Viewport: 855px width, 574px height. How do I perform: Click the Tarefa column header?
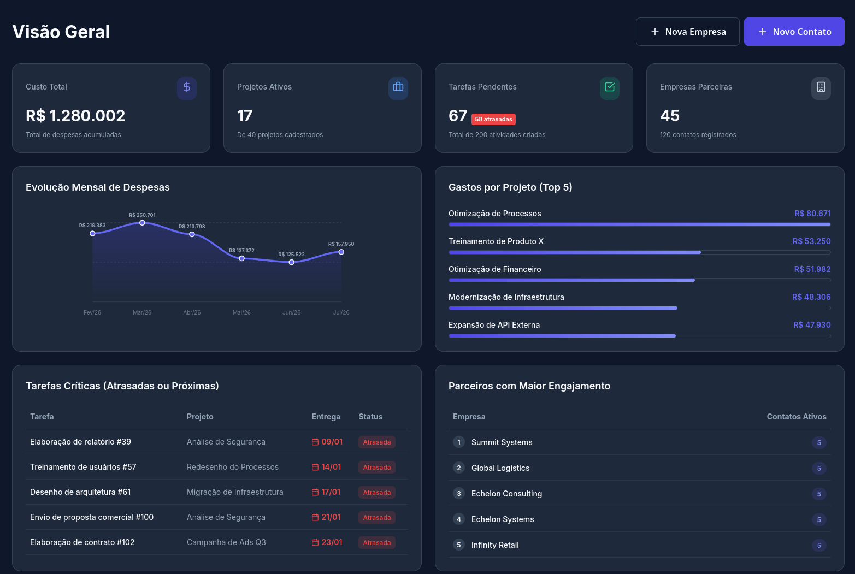tap(42, 417)
